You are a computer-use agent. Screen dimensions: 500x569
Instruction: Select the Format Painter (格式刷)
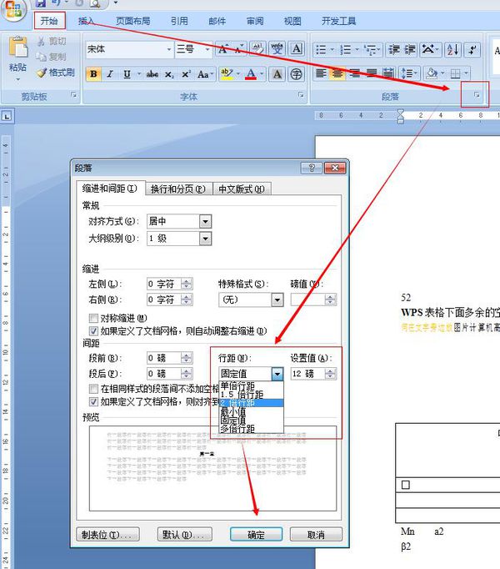(56, 73)
